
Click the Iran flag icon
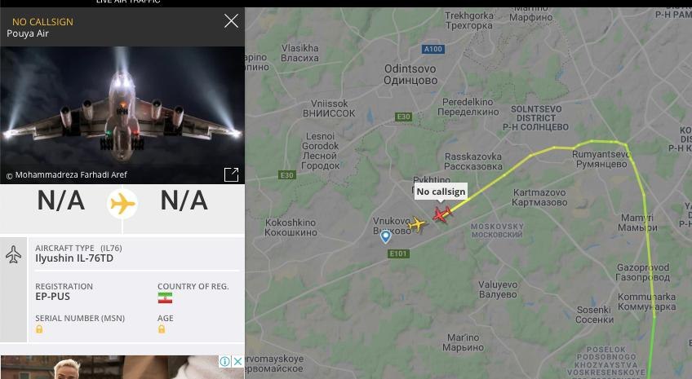[165, 297]
